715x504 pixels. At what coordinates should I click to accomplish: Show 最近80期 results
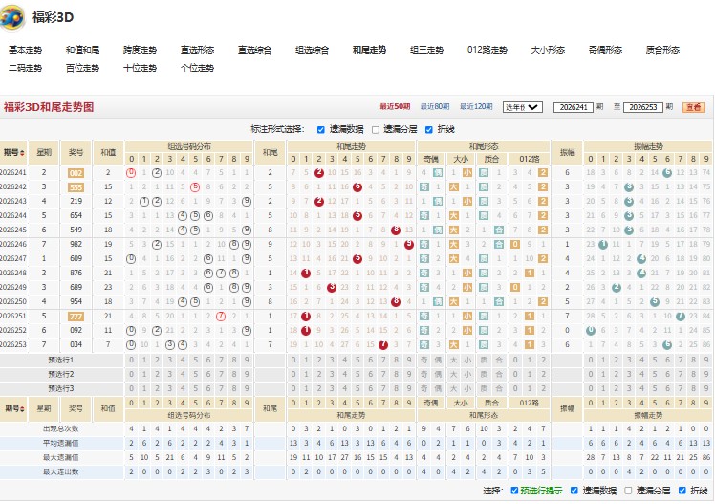pos(435,107)
